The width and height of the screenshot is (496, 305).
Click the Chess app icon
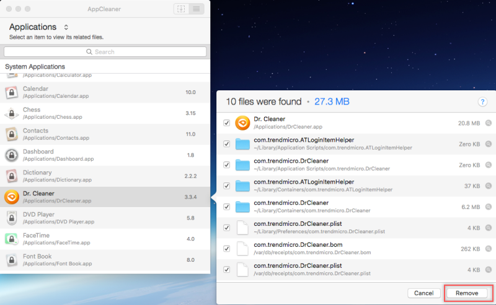[11, 114]
